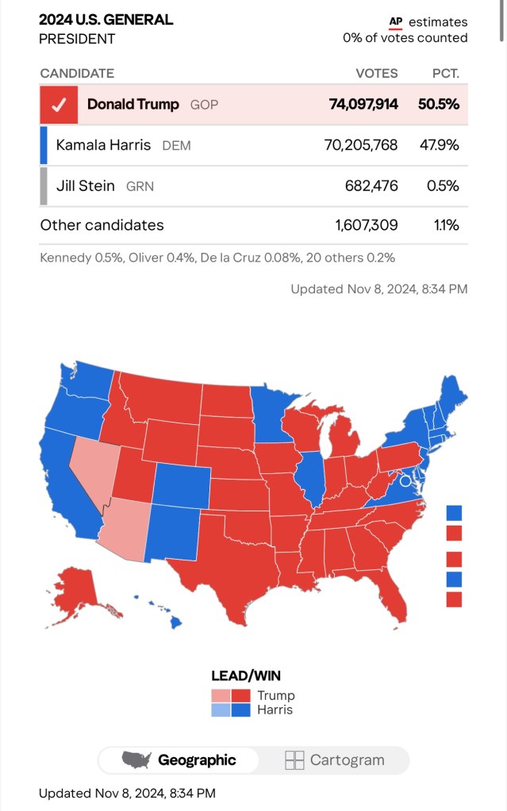Click the Washington D.C. circle marker on map
Screen dimensions: 507x811
(405, 480)
